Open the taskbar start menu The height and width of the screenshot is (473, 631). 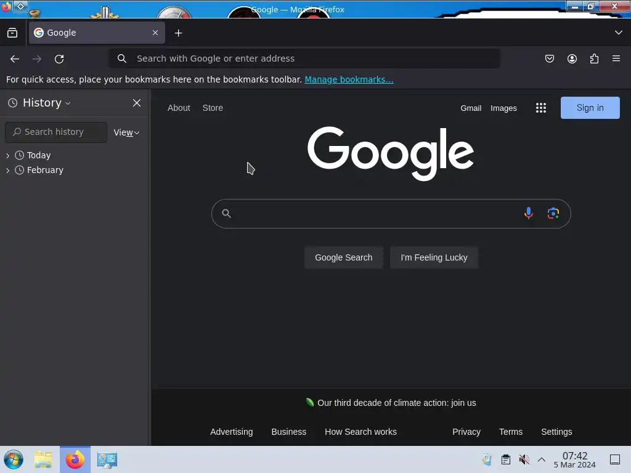(x=14, y=459)
